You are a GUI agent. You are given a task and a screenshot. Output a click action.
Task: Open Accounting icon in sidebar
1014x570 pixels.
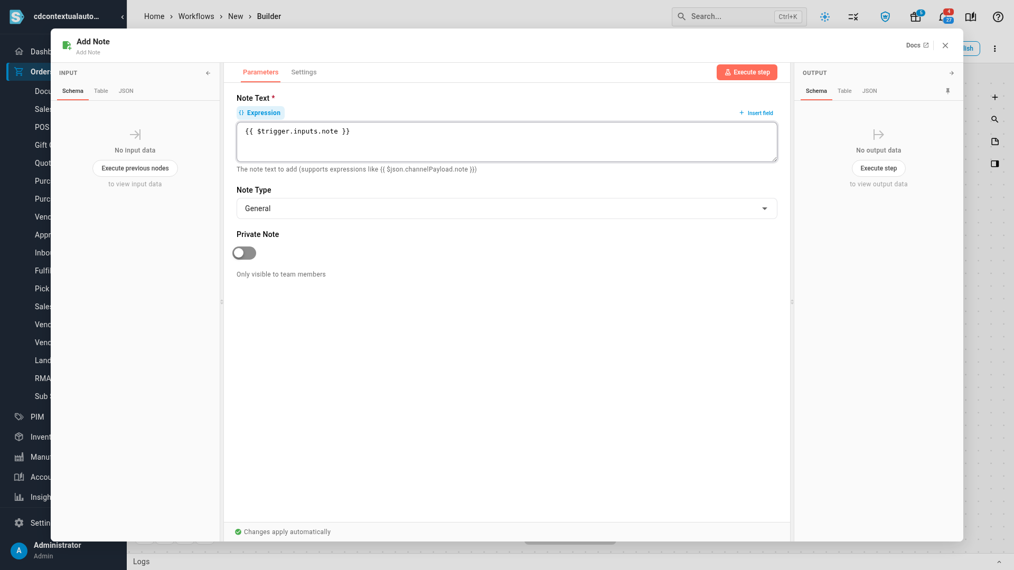tap(19, 477)
